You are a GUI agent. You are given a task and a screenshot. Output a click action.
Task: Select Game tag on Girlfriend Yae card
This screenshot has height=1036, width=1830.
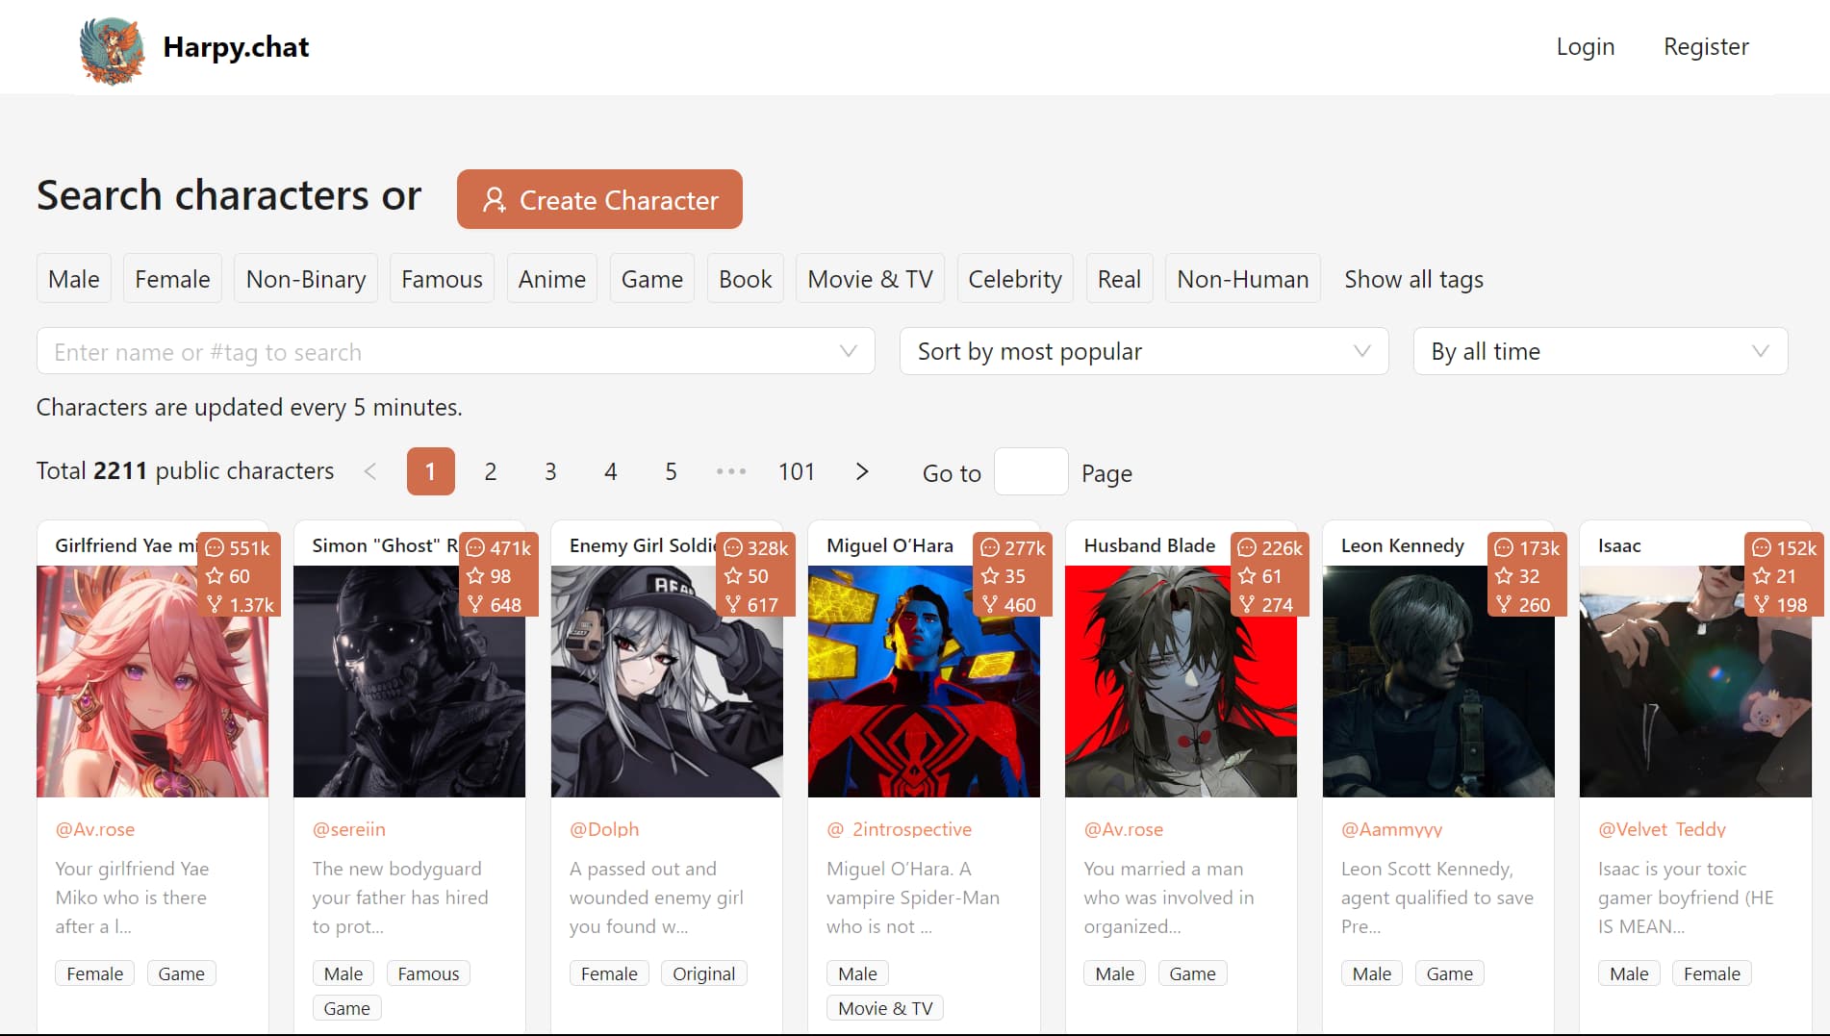(x=181, y=973)
